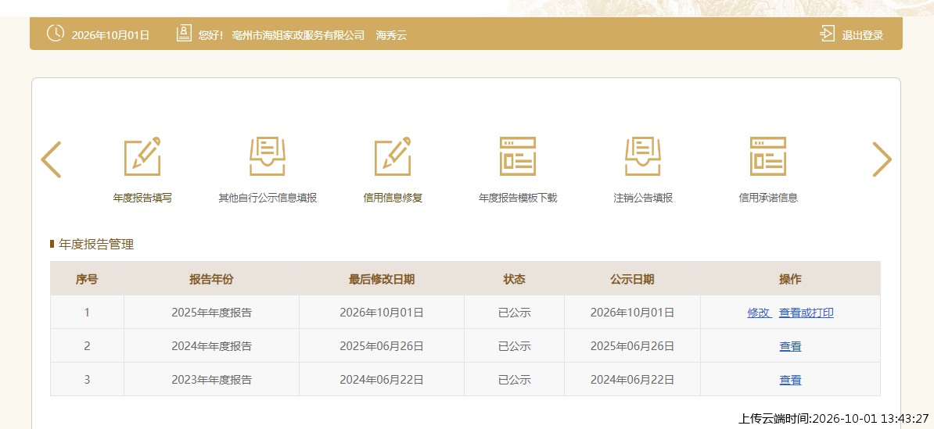Click 查看 for the 2023年年度报告 row
Viewport: 934px width, 429px height.
click(790, 380)
